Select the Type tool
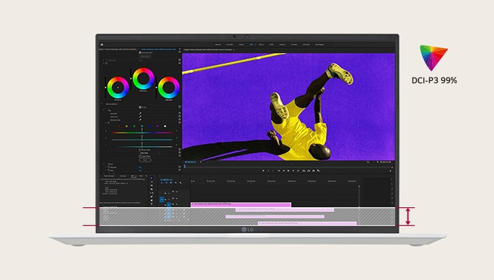Image resolution: width=494 pixels, height=280 pixels. pyautogui.click(x=152, y=204)
